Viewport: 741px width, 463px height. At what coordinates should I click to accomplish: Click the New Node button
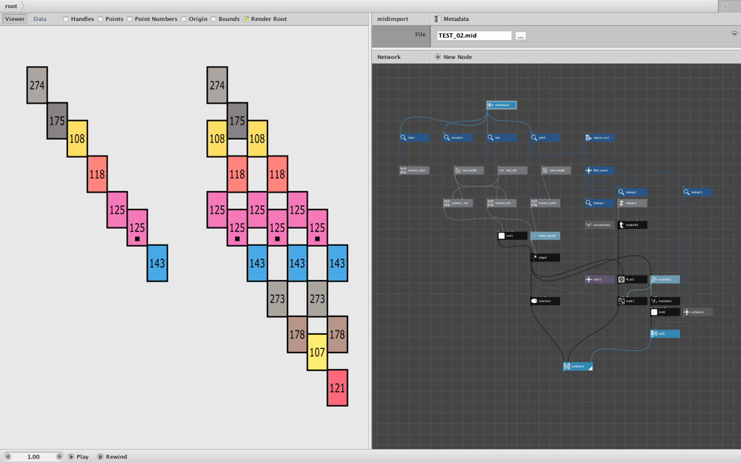[453, 57]
